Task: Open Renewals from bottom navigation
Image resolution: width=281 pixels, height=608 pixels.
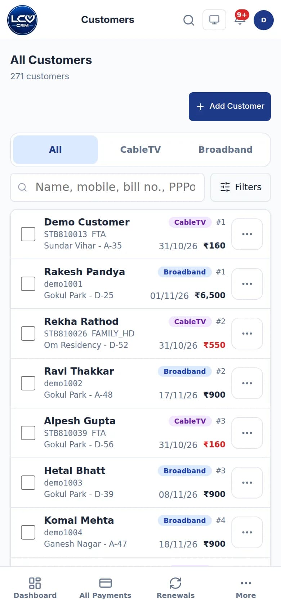Action: pyautogui.click(x=175, y=588)
